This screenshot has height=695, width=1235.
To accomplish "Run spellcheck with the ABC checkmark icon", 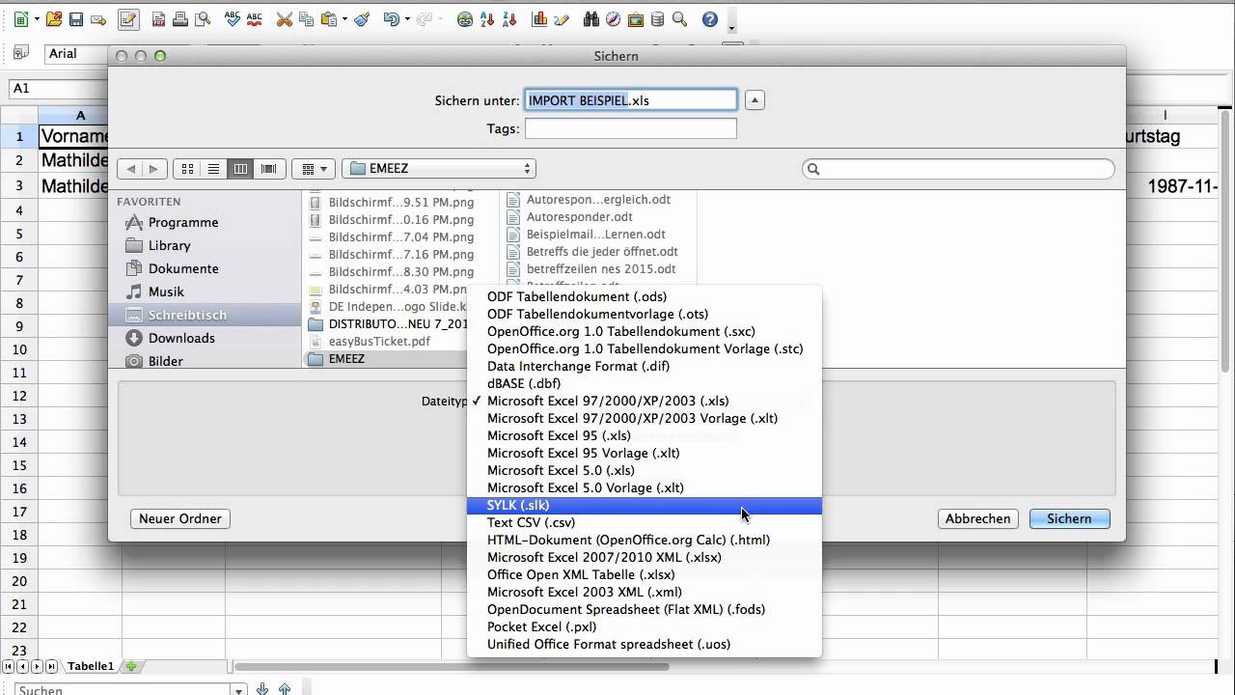I will [x=232, y=18].
